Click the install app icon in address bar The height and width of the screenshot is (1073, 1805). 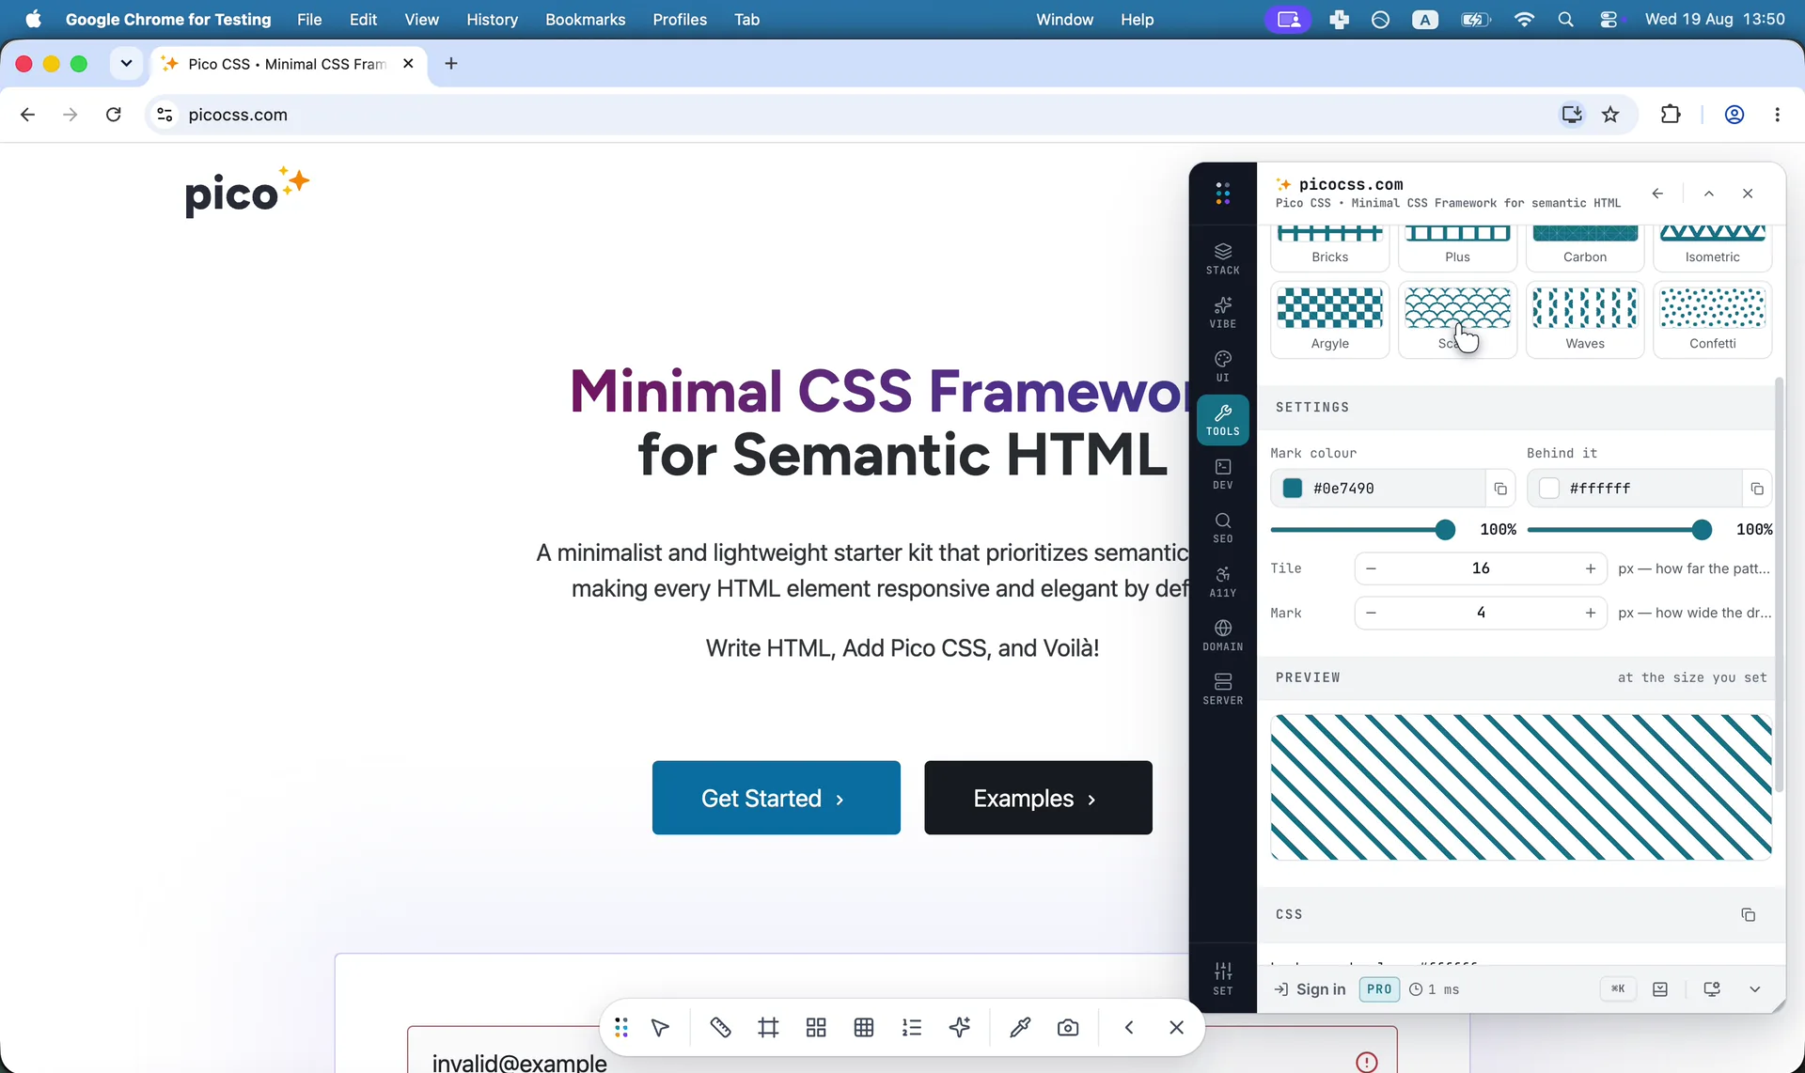coord(1572,115)
